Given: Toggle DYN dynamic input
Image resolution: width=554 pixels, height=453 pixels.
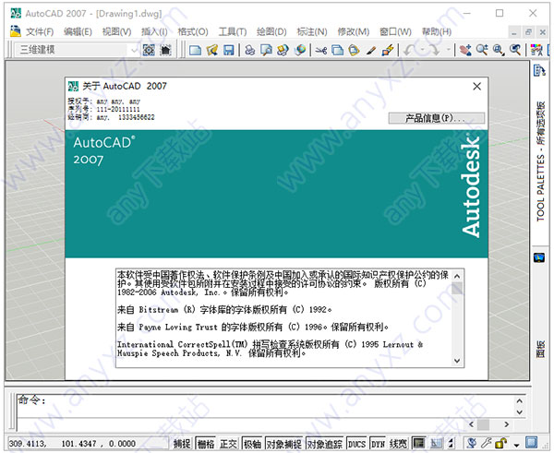Looking at the screenshot, I should coord(378,444).
